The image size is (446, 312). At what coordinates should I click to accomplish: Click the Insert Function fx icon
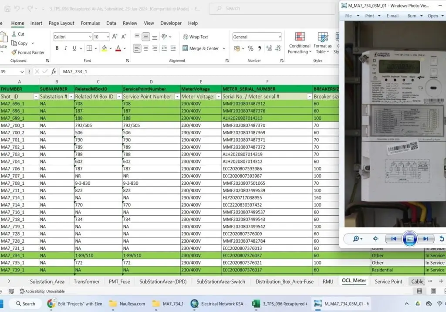click(x=54, y=71)
